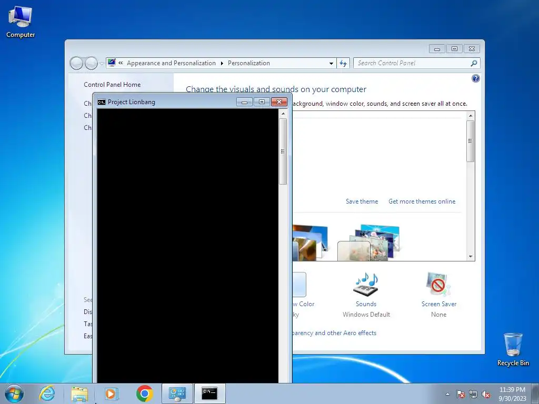539x404 pixels.
Task: Click the search magnifier icon
Action: pos(474,63)
